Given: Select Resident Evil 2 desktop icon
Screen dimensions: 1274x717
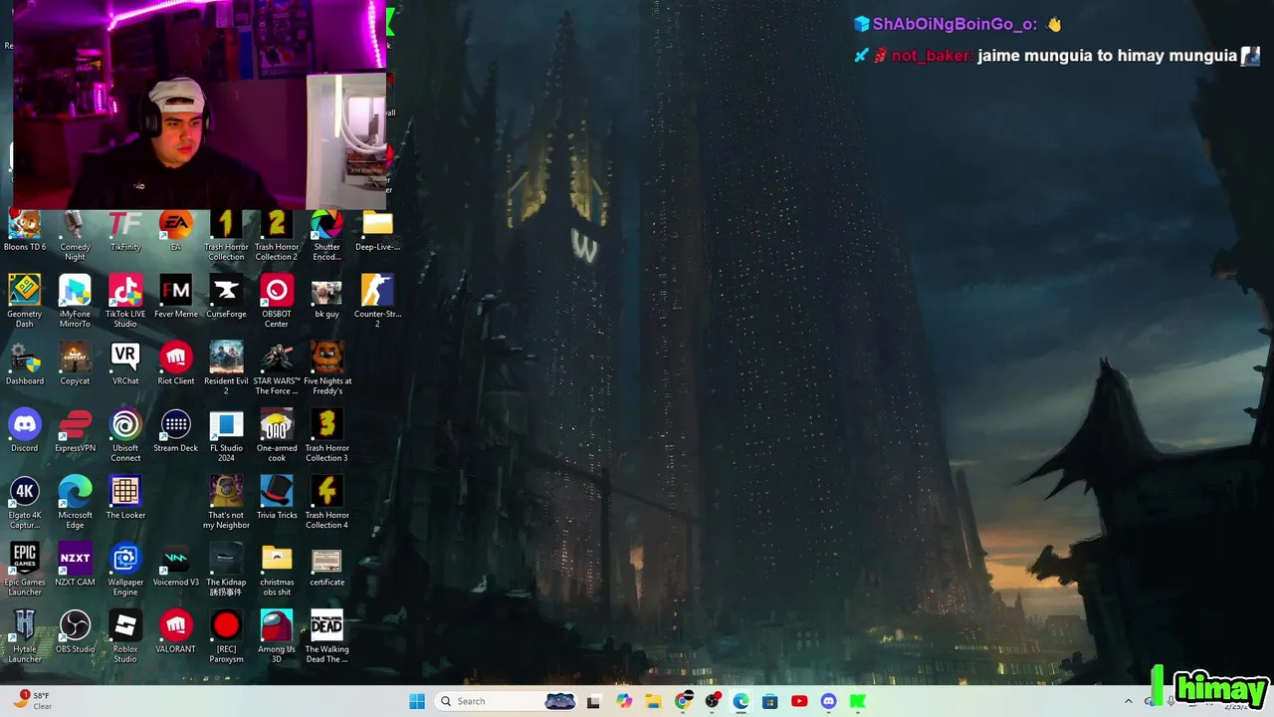Looking at the screenshot, I should coord(226,368).
